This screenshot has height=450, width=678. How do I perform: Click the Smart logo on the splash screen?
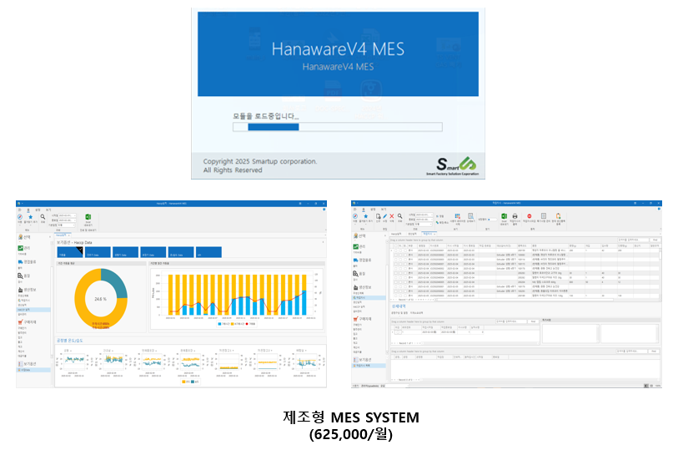(x=453, y=165)
